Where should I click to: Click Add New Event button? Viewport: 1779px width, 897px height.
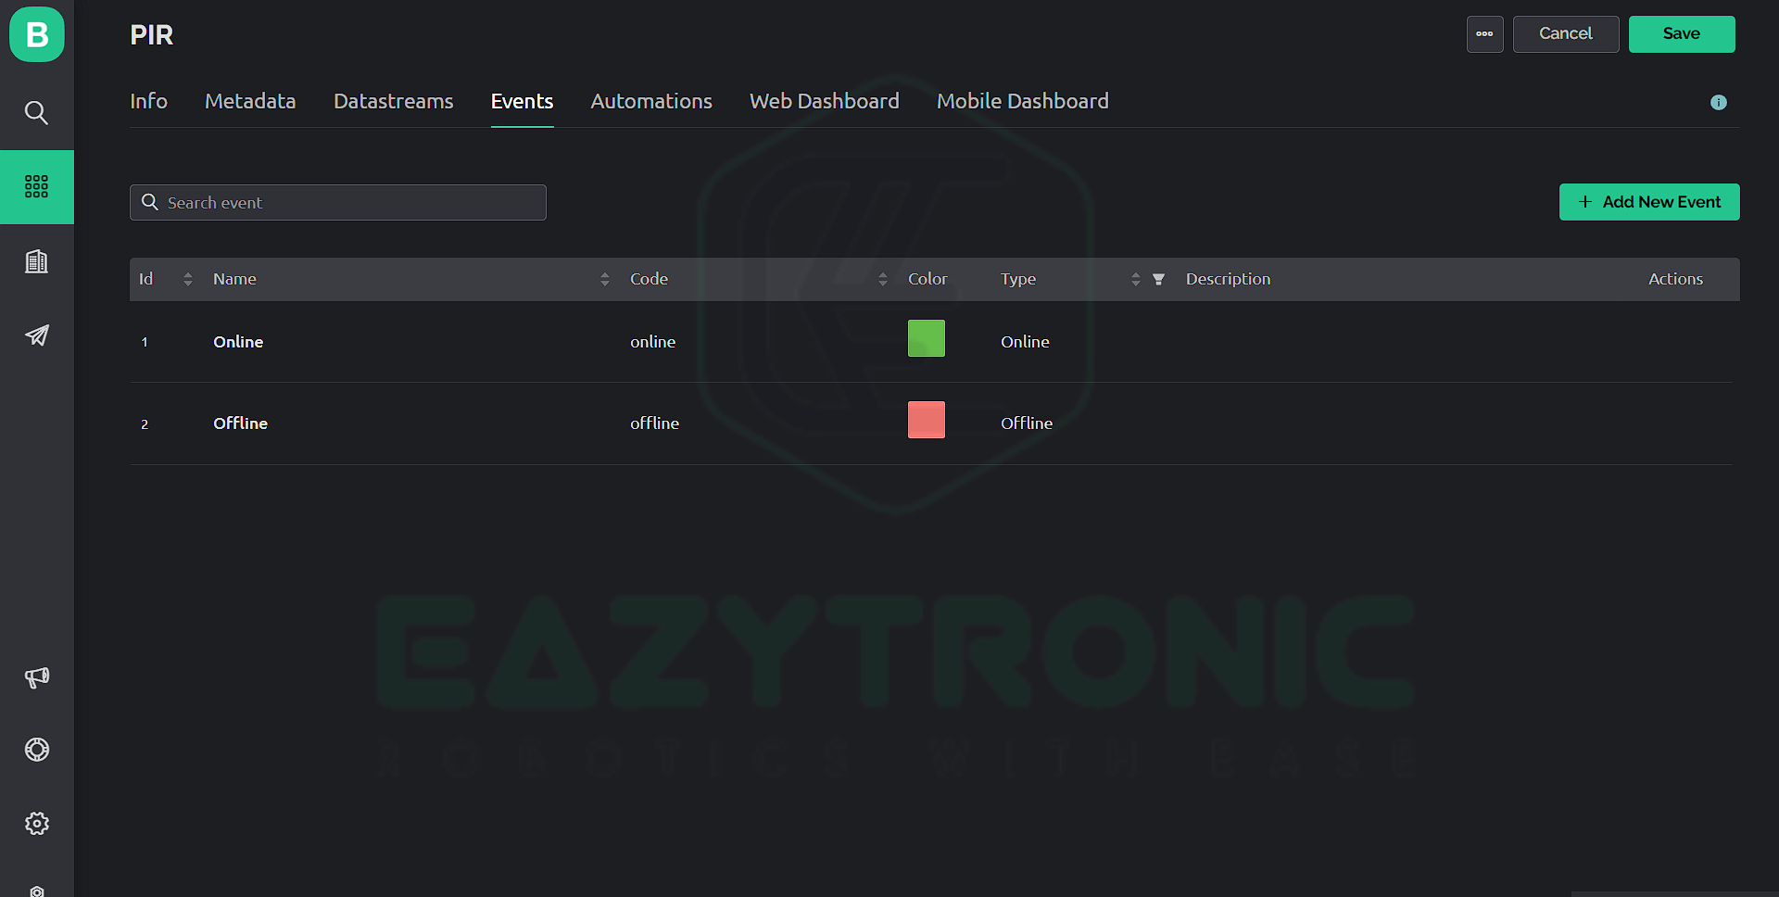pyautogui.click(x=1648, y=202)
